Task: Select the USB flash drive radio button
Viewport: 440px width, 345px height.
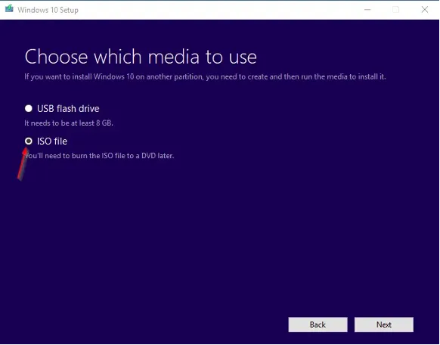Action: tap(28, 108)
